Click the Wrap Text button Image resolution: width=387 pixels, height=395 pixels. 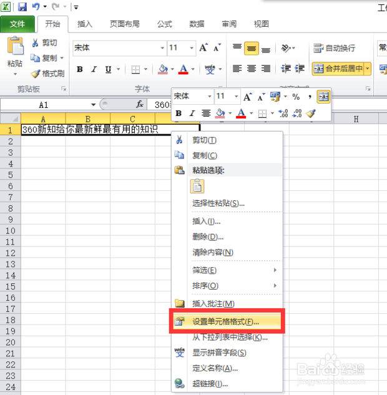(x=335, y=48)
